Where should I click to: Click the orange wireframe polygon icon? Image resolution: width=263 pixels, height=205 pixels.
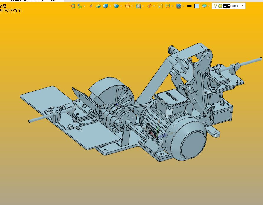pyautogui.click(x=127, y=6)
